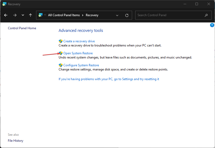Viewport: 215px width, 148px height.
Task: Refresh the Recovery page
Action: point(127,15)
